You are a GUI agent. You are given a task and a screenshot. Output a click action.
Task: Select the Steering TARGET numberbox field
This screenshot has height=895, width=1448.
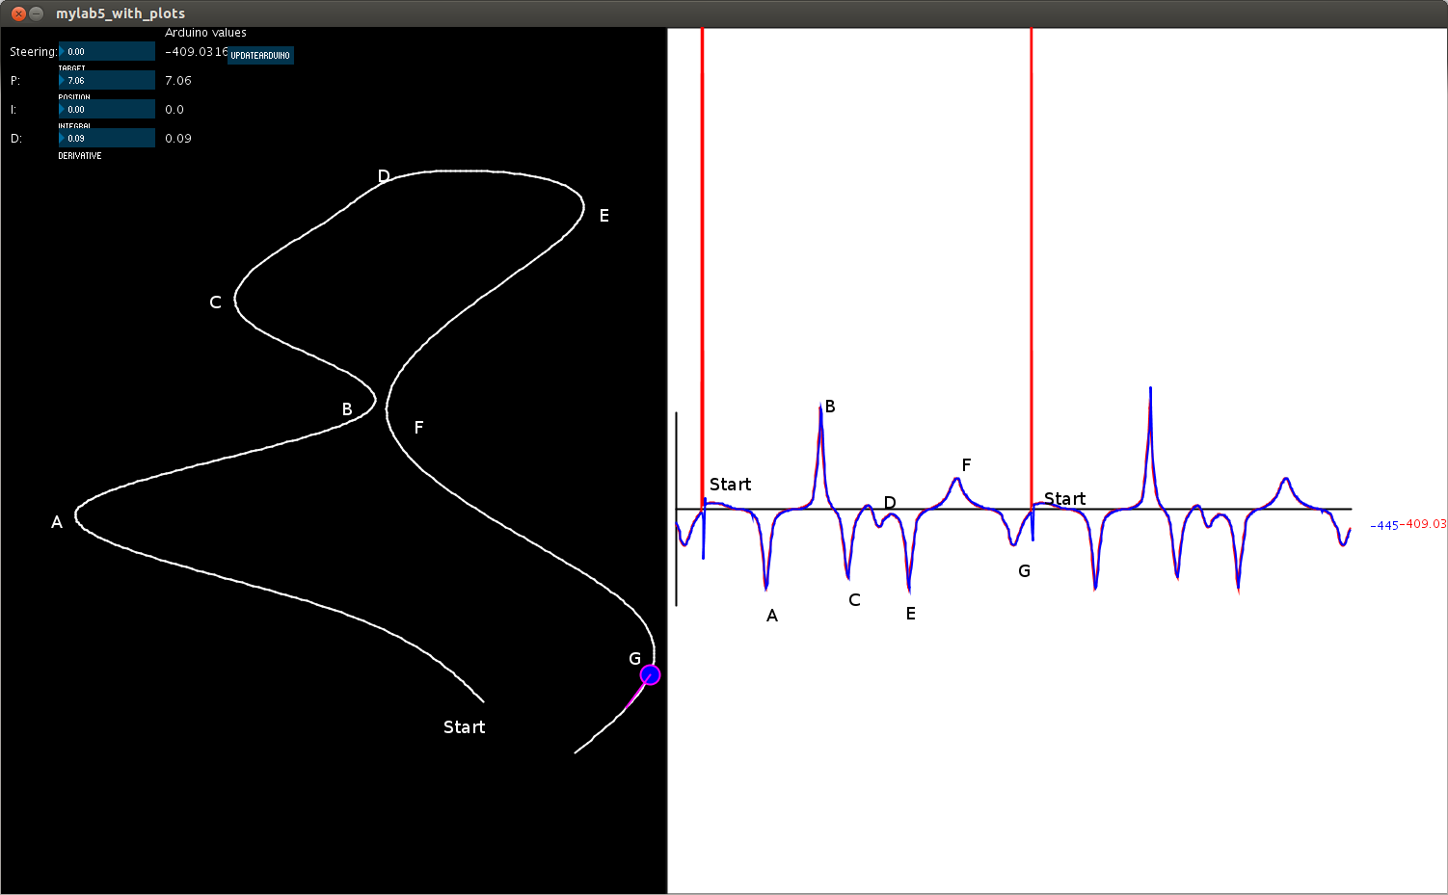(107, 51)
